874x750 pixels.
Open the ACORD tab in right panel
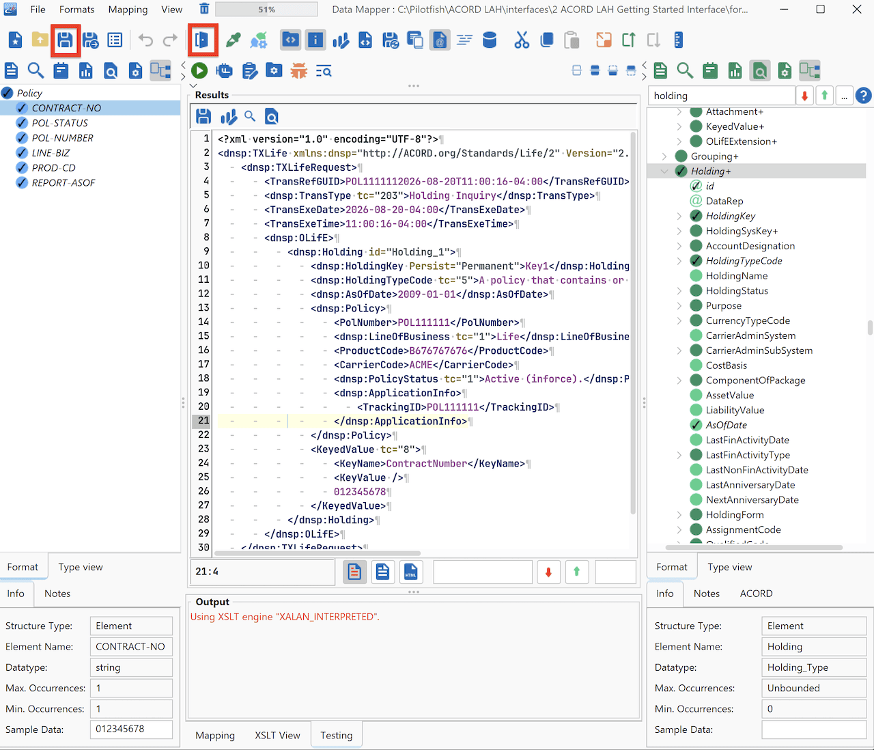coord(757,594)
